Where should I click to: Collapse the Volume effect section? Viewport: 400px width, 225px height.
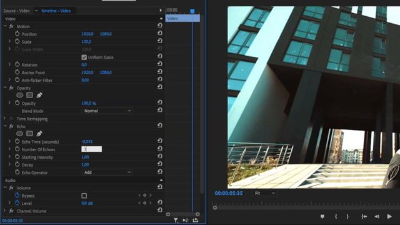click(x=5, y=187)
